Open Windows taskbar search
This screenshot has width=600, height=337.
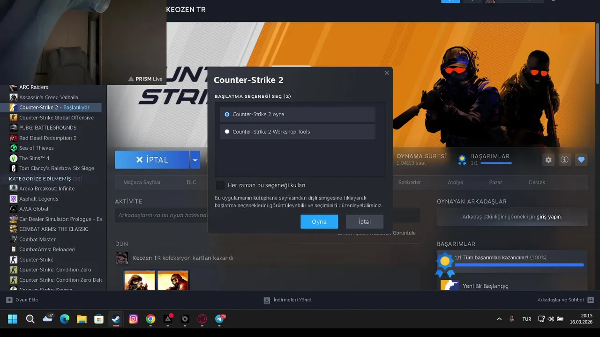click(x=30, y=319)
